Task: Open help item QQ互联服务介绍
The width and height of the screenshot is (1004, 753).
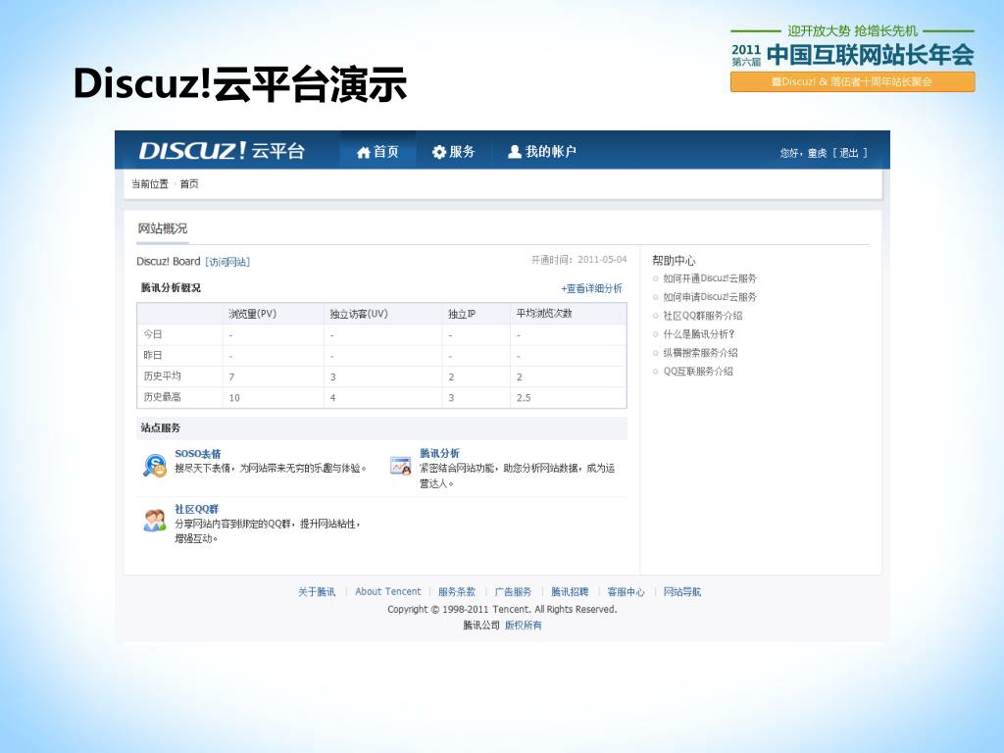Action: coord(698,372)
